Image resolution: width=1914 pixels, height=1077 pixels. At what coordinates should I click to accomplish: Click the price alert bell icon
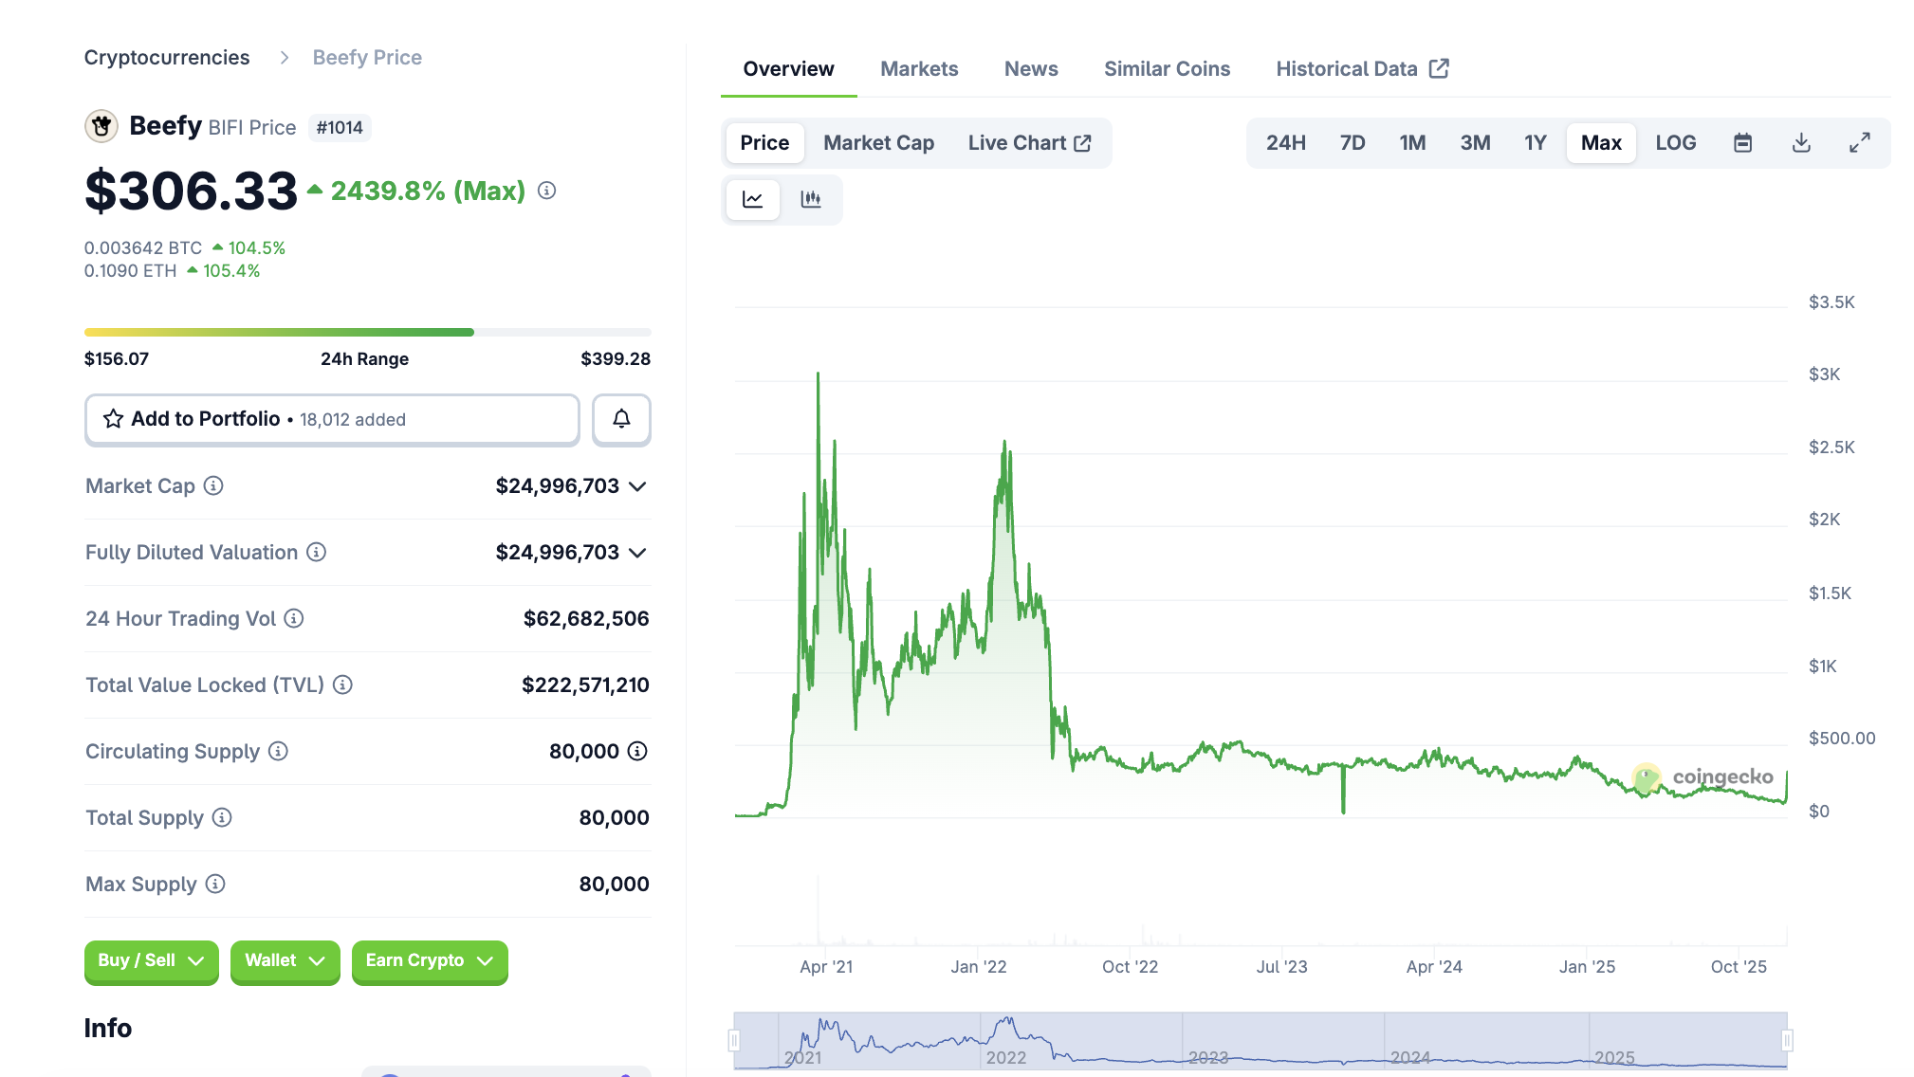[621, 419]
